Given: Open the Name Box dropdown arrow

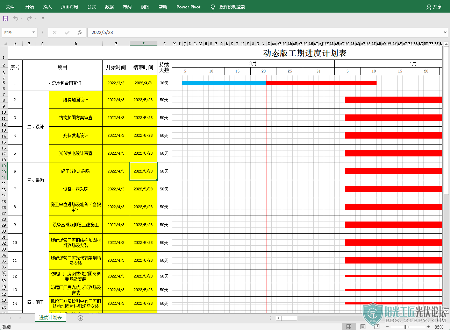Looking at the screenshot, I should pos(34,33).
